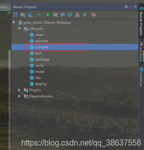Switch to the hello.p editor tab
The height and width of the screenshot is (150, 144).
(5, 7)
